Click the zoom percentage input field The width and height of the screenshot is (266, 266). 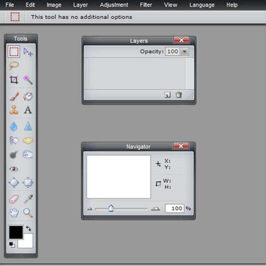(175, 208)
